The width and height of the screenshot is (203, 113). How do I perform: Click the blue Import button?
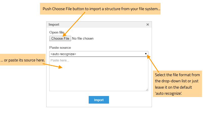(99, 100)
